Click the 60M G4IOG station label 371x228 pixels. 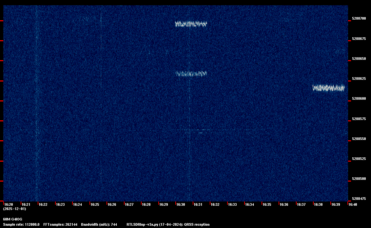click(12, 219)
